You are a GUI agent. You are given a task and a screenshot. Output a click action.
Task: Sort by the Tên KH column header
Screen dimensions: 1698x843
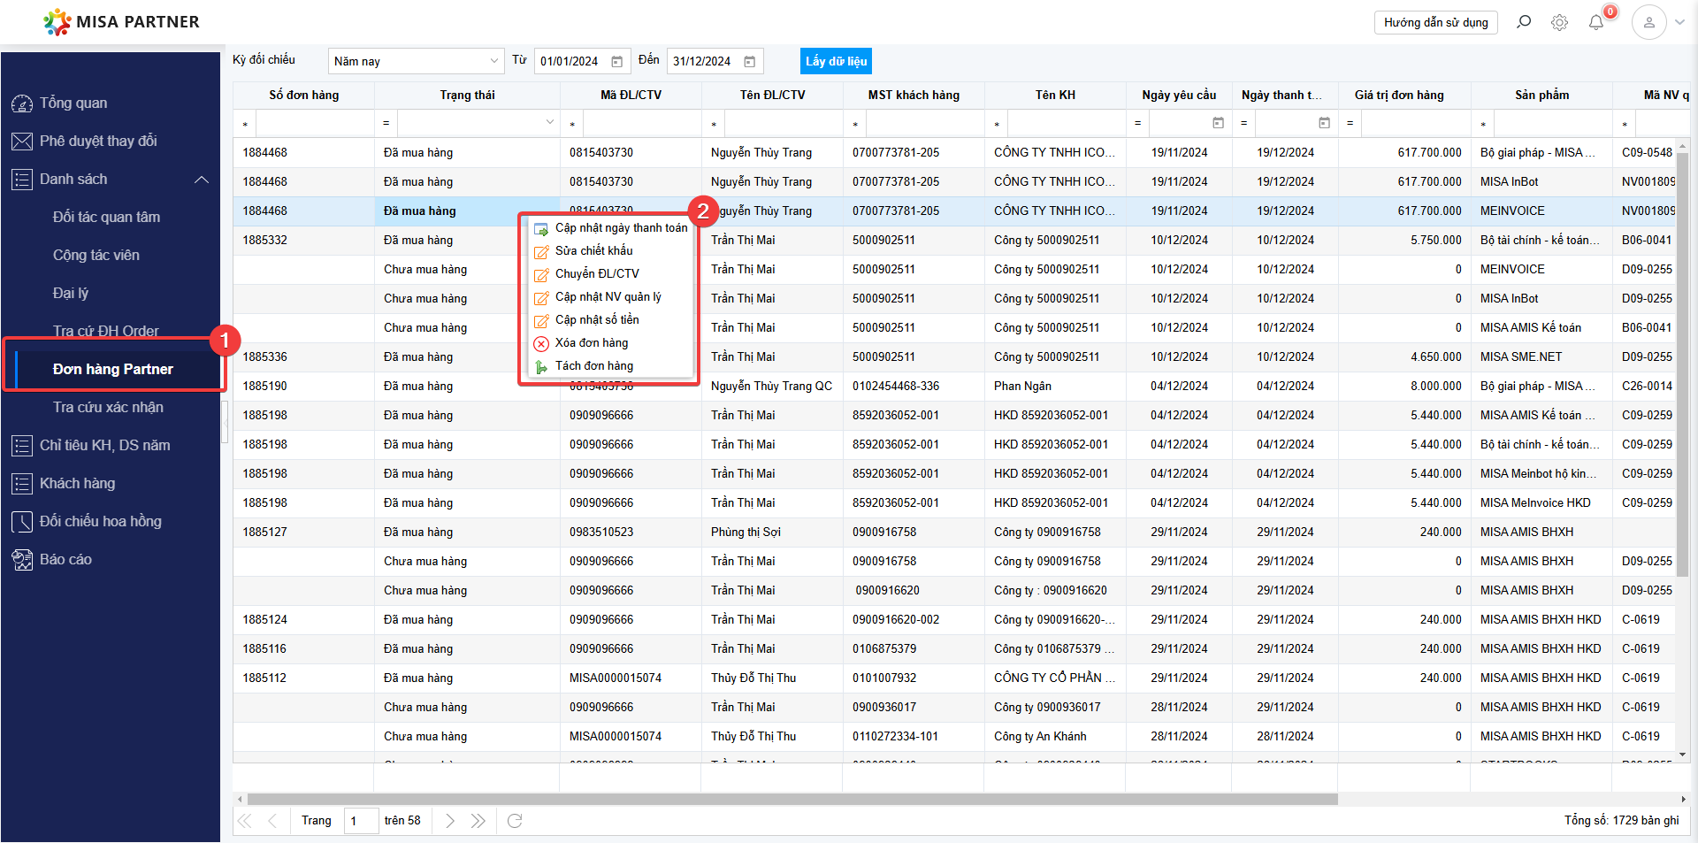[x=1055, y=95]
